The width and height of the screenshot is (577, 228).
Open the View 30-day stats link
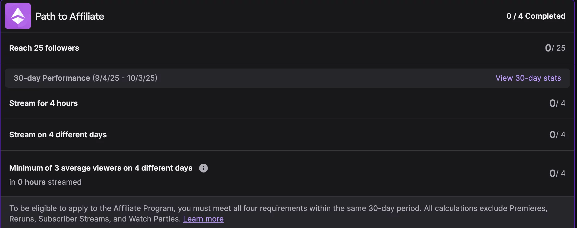[528, 78]
